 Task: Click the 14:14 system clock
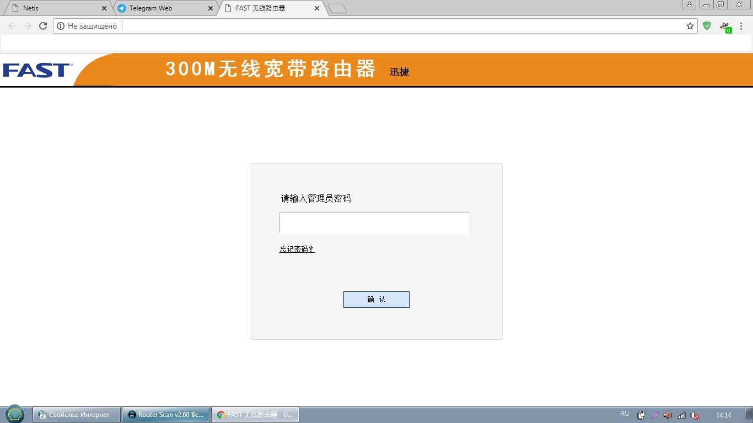[x=723, y=415]
